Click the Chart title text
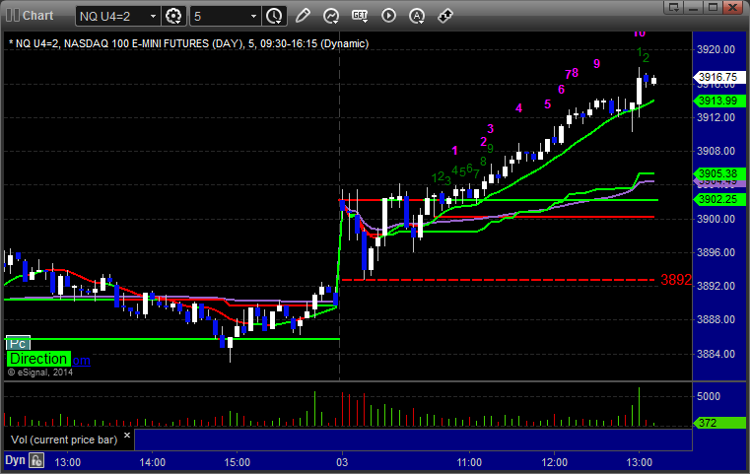 click(38, 16)
